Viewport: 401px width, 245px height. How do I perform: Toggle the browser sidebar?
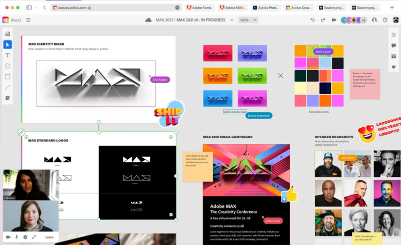[29, 8]
